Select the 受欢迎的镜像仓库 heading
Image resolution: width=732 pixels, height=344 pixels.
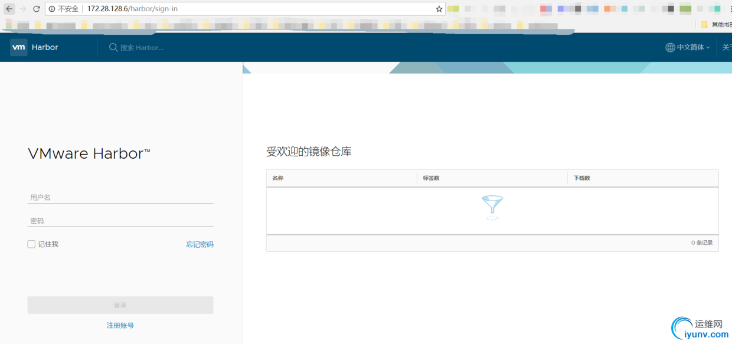309,152
